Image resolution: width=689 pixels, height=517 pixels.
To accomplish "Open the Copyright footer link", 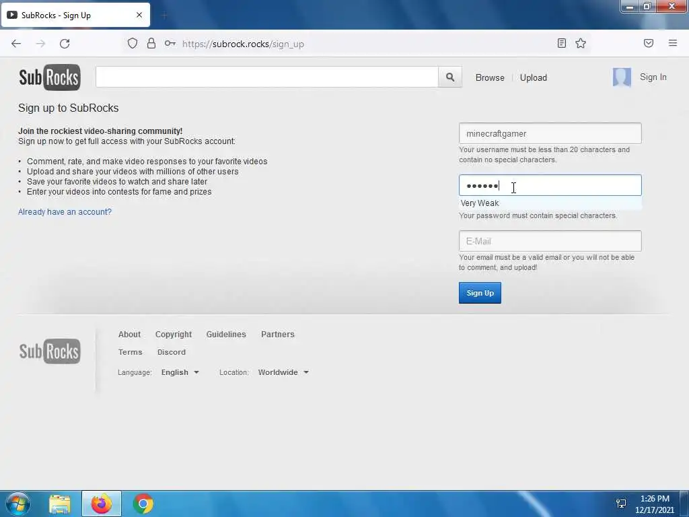I will pyautogui.click(x=174, y=334).
